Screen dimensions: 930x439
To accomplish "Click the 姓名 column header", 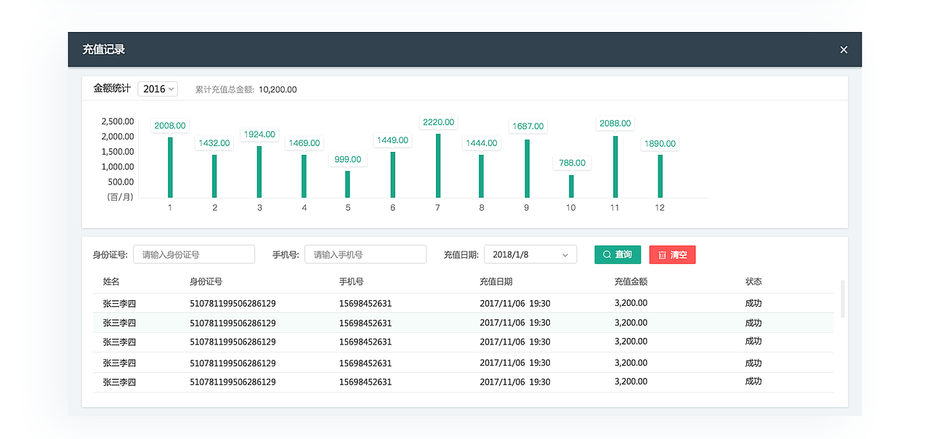I will pyautogui.click(x=111, y=282).
